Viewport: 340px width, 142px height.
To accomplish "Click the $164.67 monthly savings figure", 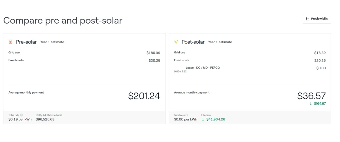I will (320, 104).
